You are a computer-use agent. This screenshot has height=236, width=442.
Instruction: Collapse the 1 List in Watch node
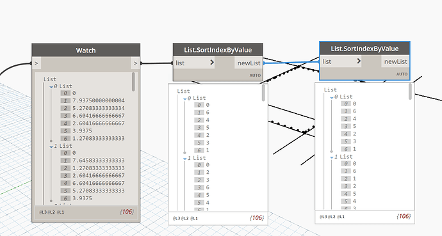pos(51,147)
